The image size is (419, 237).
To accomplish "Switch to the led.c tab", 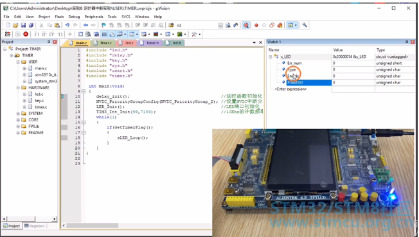I will point(127,43).
